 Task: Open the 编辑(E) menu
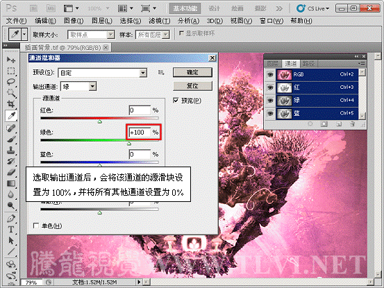pos(45,21)
